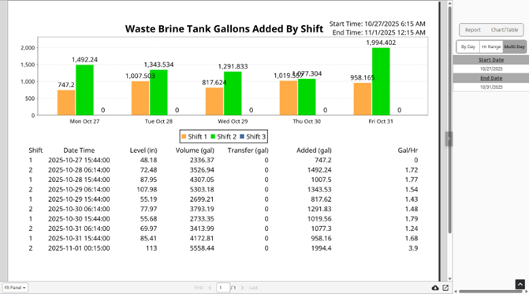Screen dimensions: 529x294
Task: Click the 1,994.402 bar label
Action: coord(381,43)
